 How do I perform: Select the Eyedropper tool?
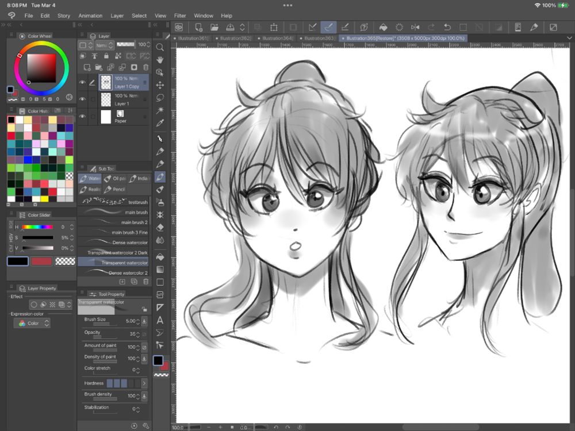coord(160,123)
